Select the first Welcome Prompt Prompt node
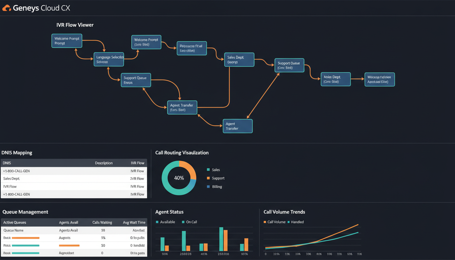Screen dimensions: 455x260 (x=67, y=41)
